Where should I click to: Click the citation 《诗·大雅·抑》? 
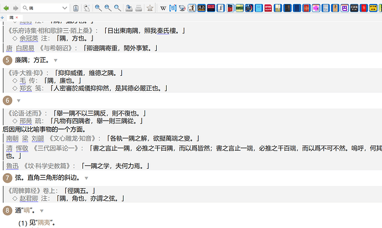point(25,73)
